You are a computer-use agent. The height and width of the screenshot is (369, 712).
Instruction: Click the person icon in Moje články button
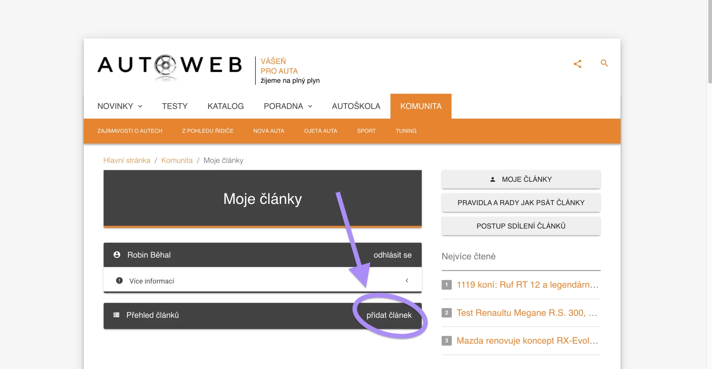click(x=492, y=179)
